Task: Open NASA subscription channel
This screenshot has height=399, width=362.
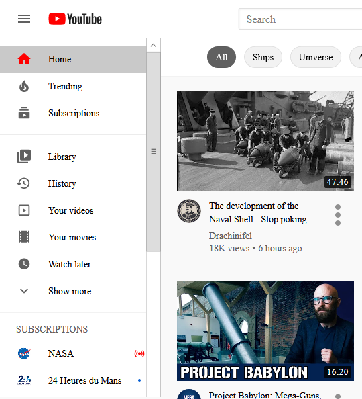Action: pos(73,353)
